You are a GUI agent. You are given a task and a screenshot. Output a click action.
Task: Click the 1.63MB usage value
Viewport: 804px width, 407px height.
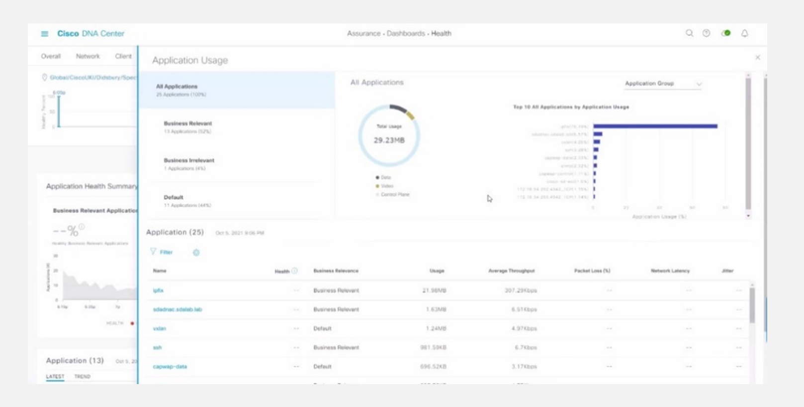click(436, 309)
